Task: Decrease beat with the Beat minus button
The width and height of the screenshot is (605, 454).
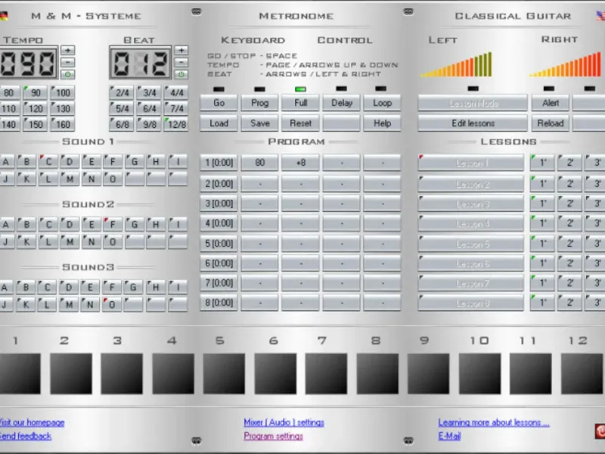Action: tap(181, 62)
